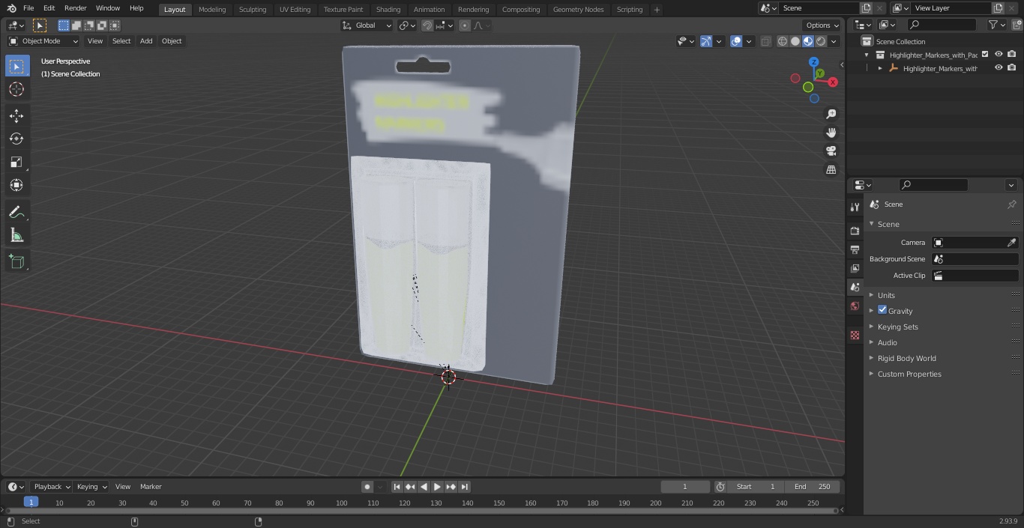Click the blue frame 1 playhead marker

[31, 503]
